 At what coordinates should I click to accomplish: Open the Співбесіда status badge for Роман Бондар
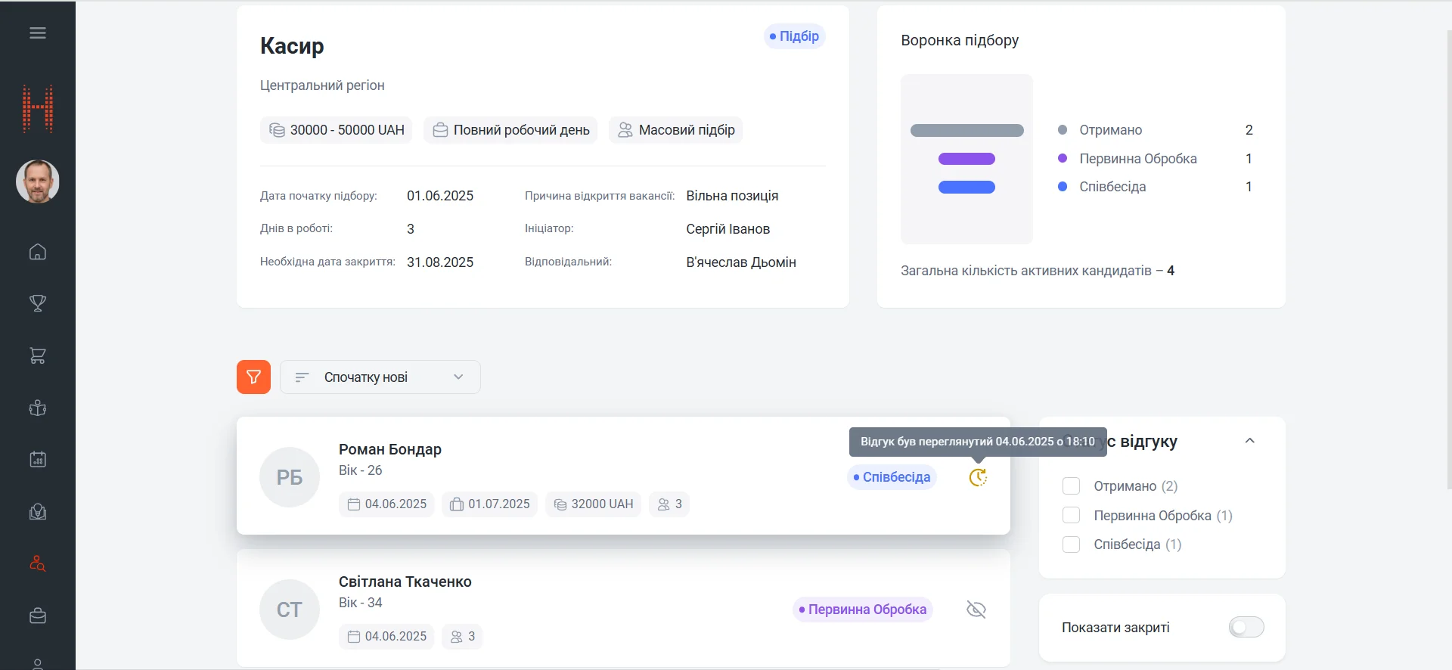click(x=892, y=477)
